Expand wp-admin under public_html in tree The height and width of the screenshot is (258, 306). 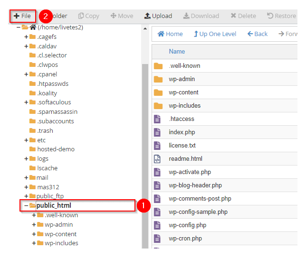[x=34, y=224]
